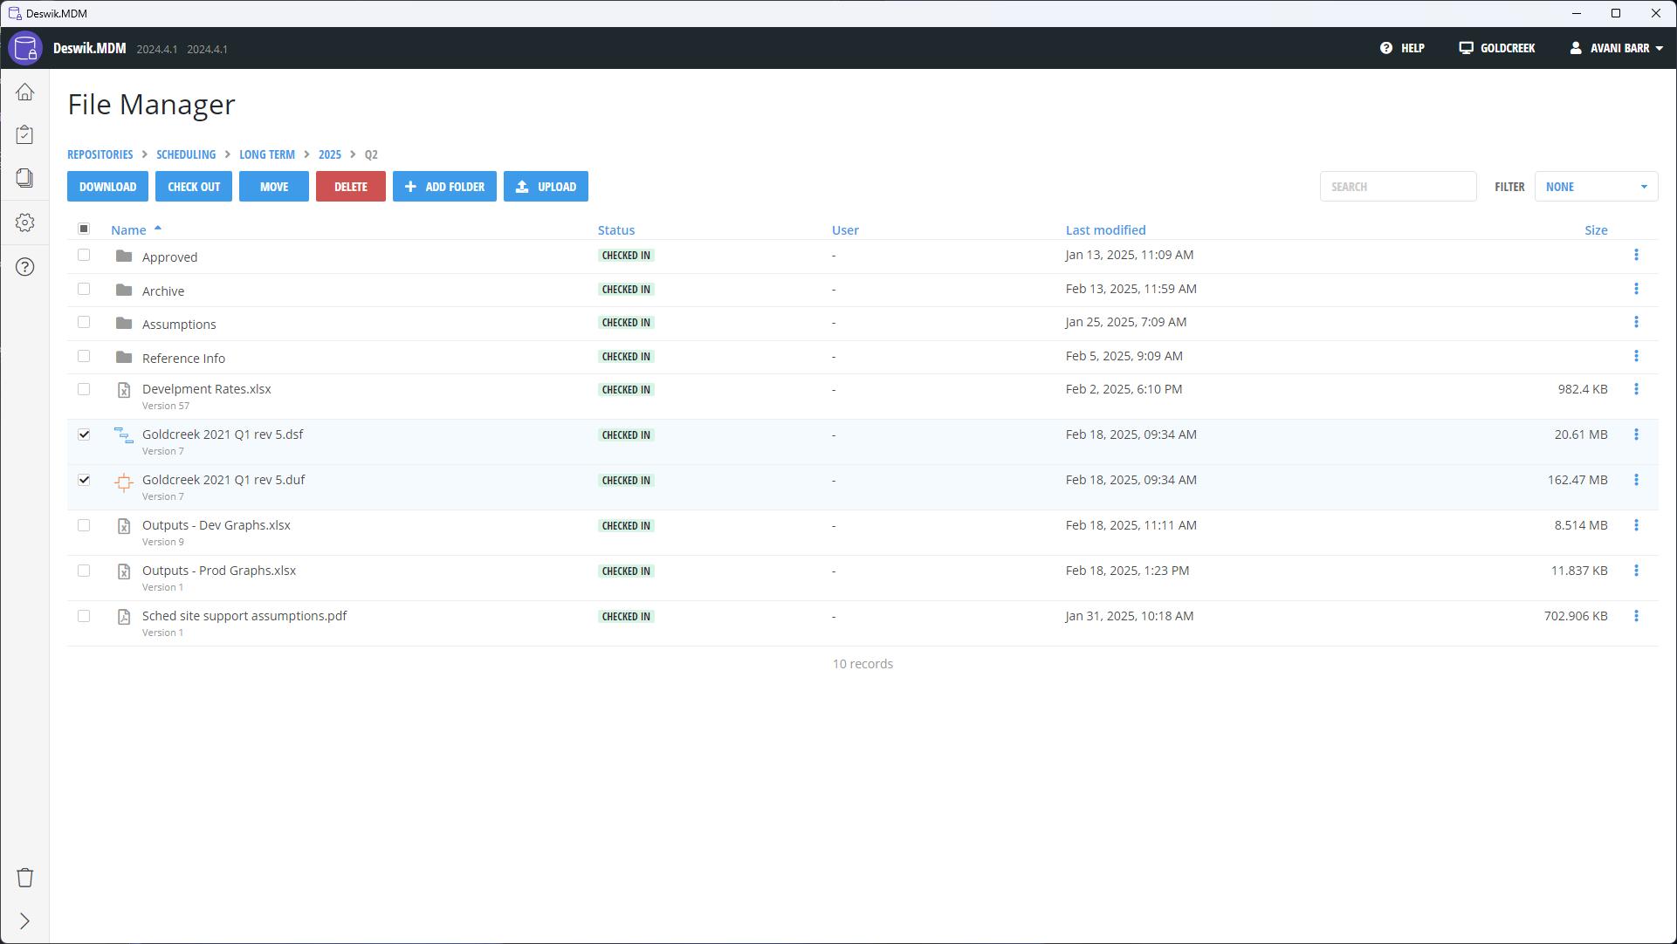1677x944 pixels.
Task: Click the CHECK OUT button
Action: pyautogui.click(x=194, y=187)
